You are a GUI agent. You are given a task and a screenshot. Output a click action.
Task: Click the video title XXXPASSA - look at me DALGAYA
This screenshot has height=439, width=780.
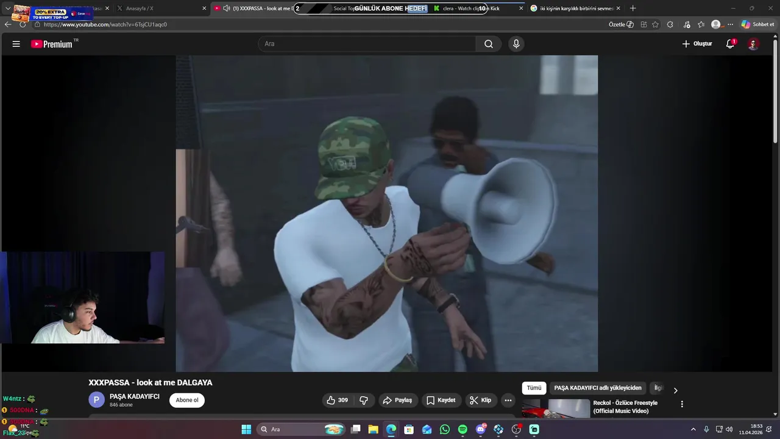pyautogui.click(x=151, y=382)
